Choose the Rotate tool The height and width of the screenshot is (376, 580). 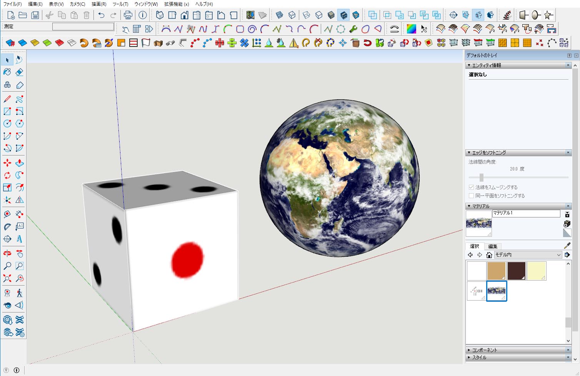tap(7, 175)
